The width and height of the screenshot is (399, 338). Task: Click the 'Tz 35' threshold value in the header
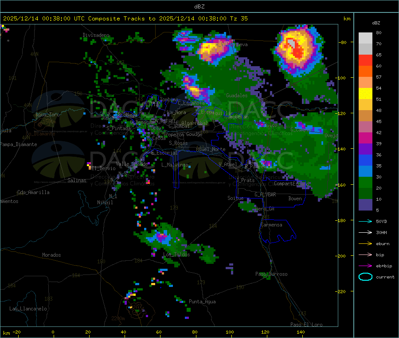(239, 19)
